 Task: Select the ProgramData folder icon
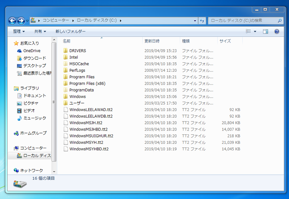(x=65, y=90)
